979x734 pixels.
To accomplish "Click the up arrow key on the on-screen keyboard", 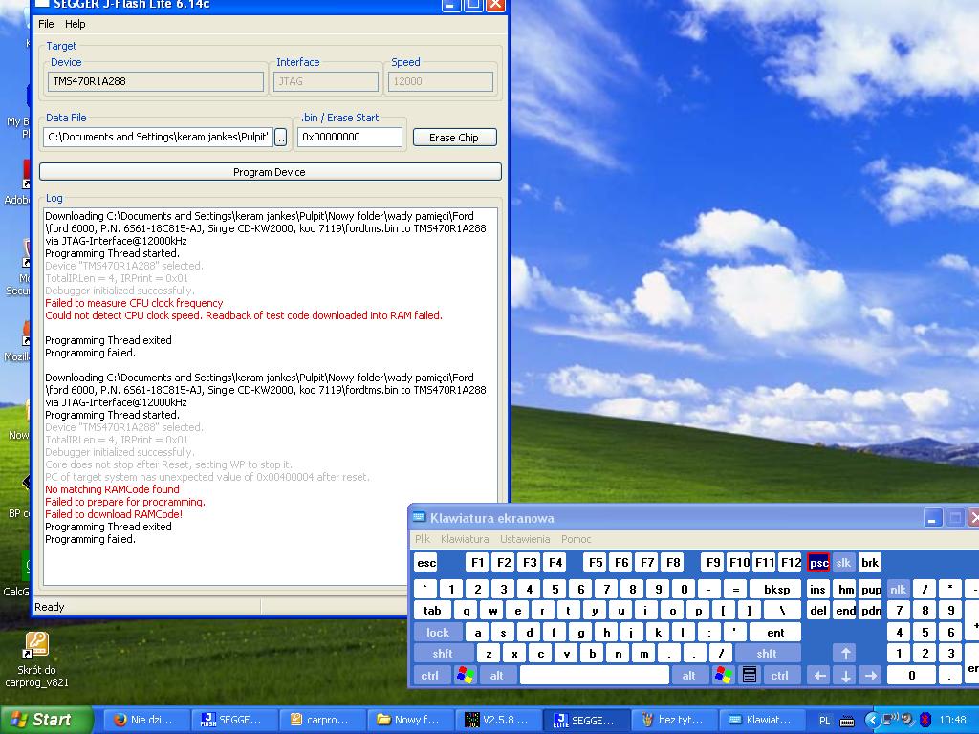I will point(845,654).
